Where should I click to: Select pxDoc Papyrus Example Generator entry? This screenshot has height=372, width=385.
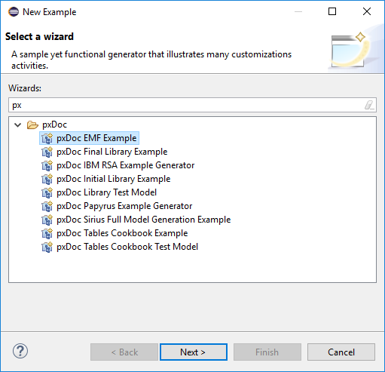124,206
